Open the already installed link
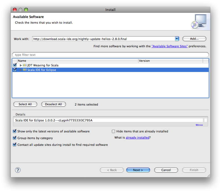Viewport: 221px width, 192px height. [x=137, y=138]
